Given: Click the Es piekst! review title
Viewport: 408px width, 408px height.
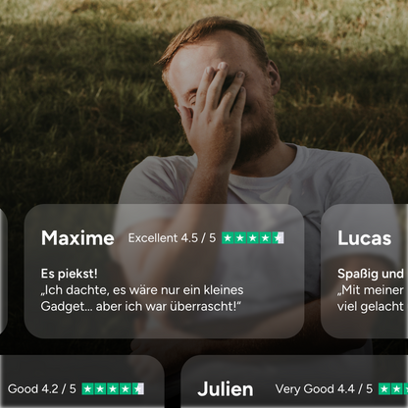Looking at the screenshot, I should (x=70, y=274).
